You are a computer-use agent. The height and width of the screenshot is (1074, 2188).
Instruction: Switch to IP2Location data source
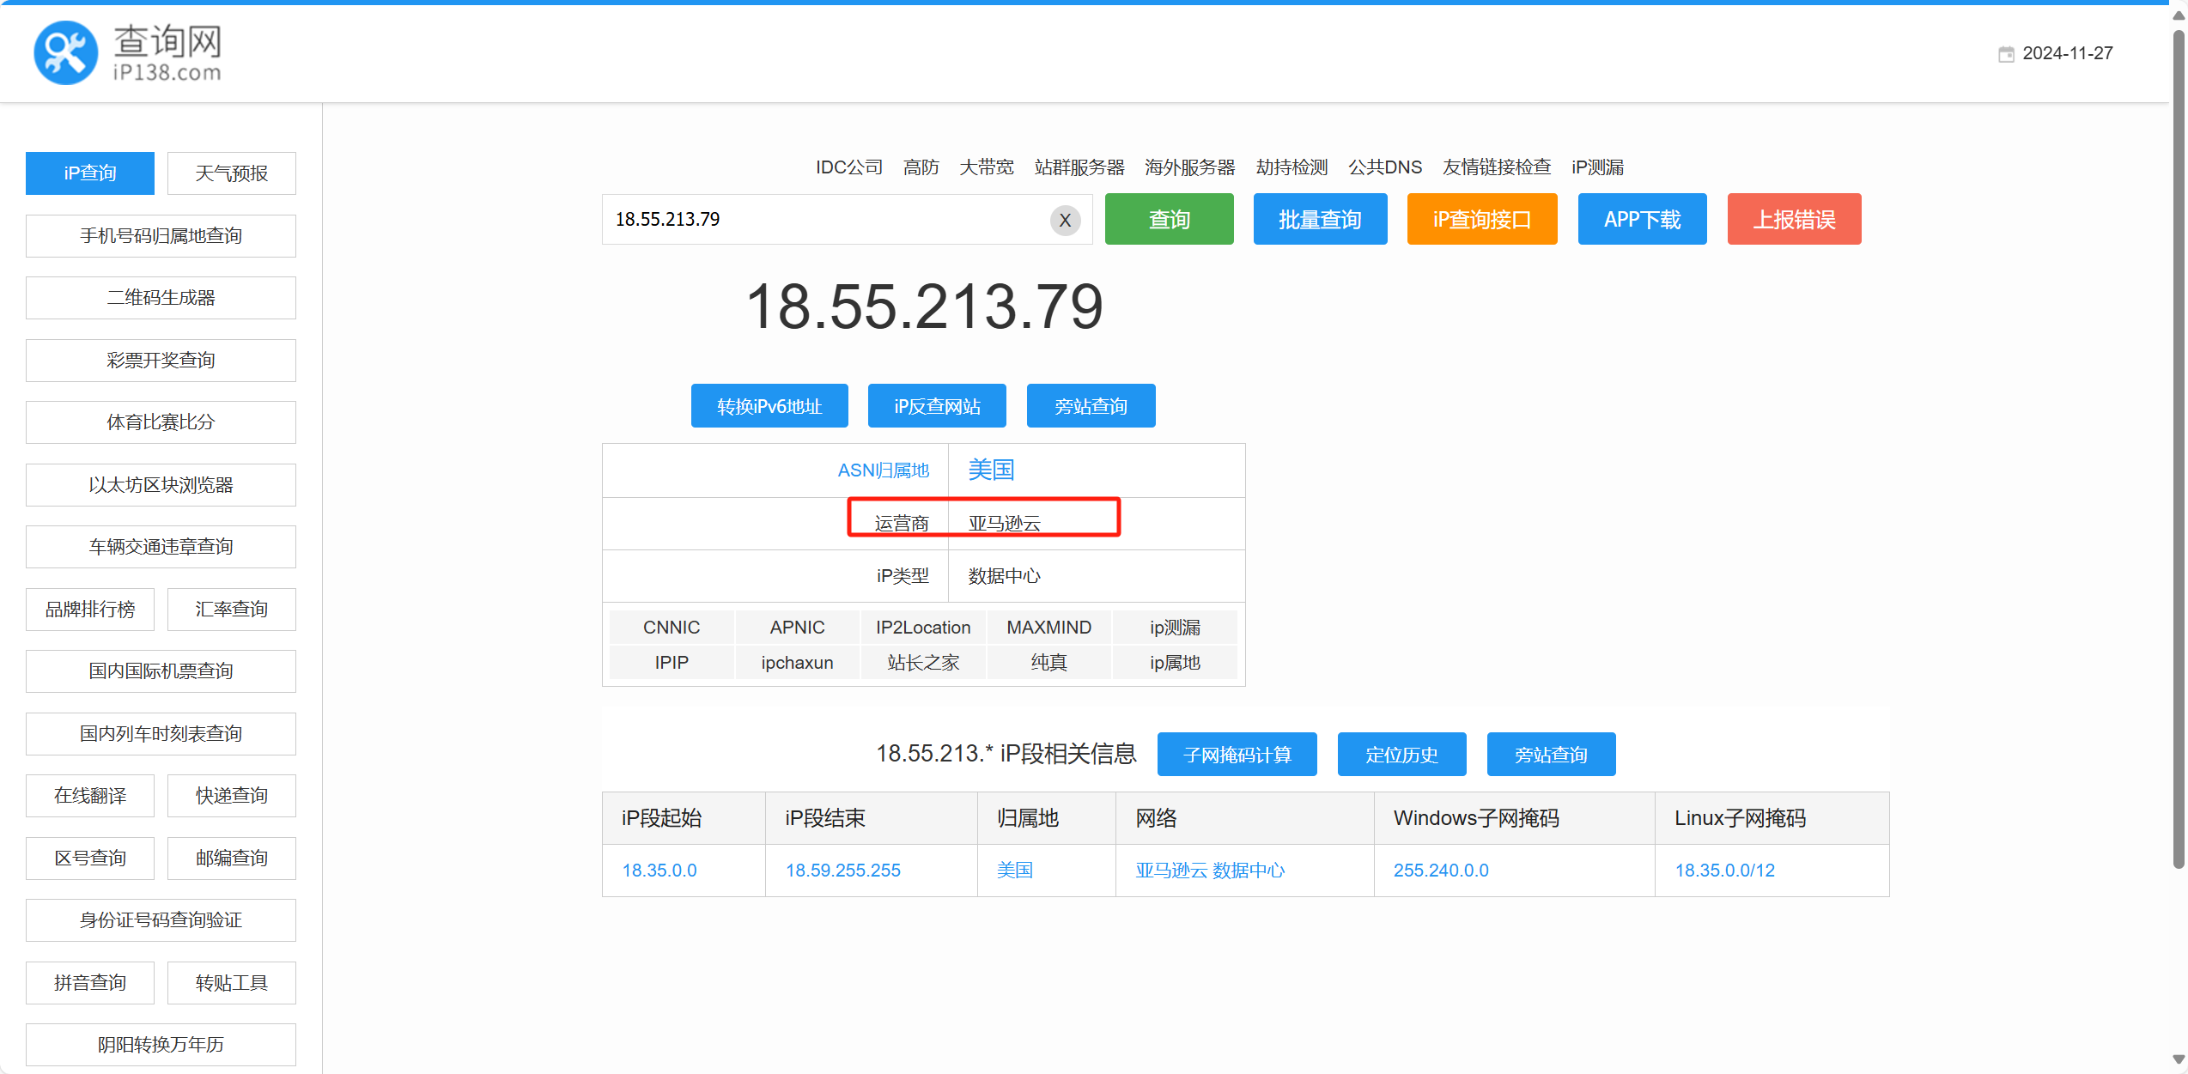(923, 628)
